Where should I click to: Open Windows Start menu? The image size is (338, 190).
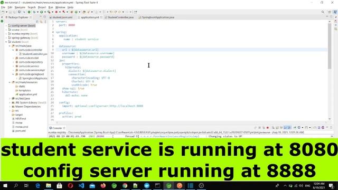(x=5, y=186)
